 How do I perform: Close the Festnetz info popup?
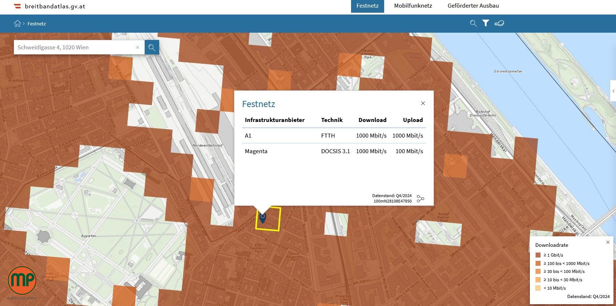pos(423,103)
